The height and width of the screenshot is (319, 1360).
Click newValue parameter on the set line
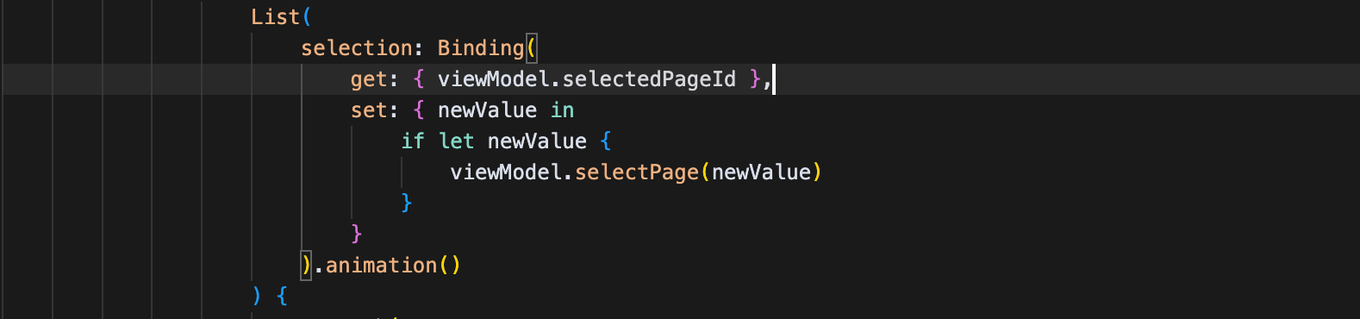(x=487, y=110)
